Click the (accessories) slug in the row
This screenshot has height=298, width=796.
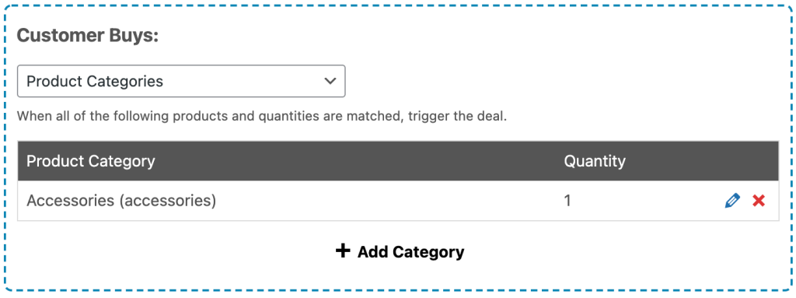(x=168, y=202)
